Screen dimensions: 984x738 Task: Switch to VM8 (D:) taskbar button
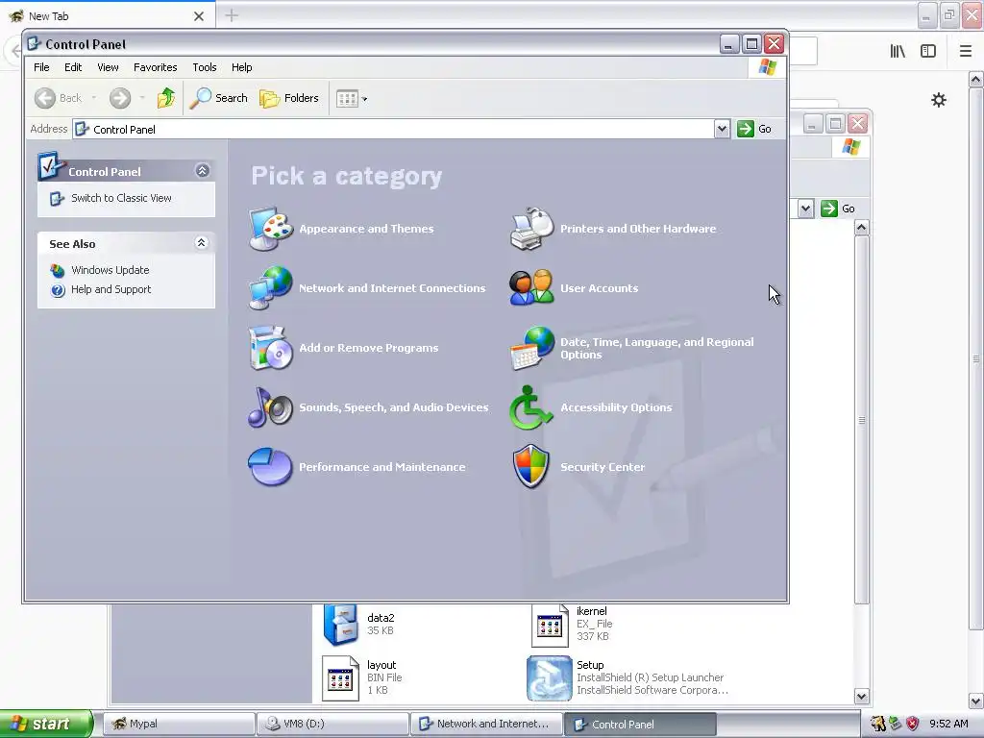(332, 724)
